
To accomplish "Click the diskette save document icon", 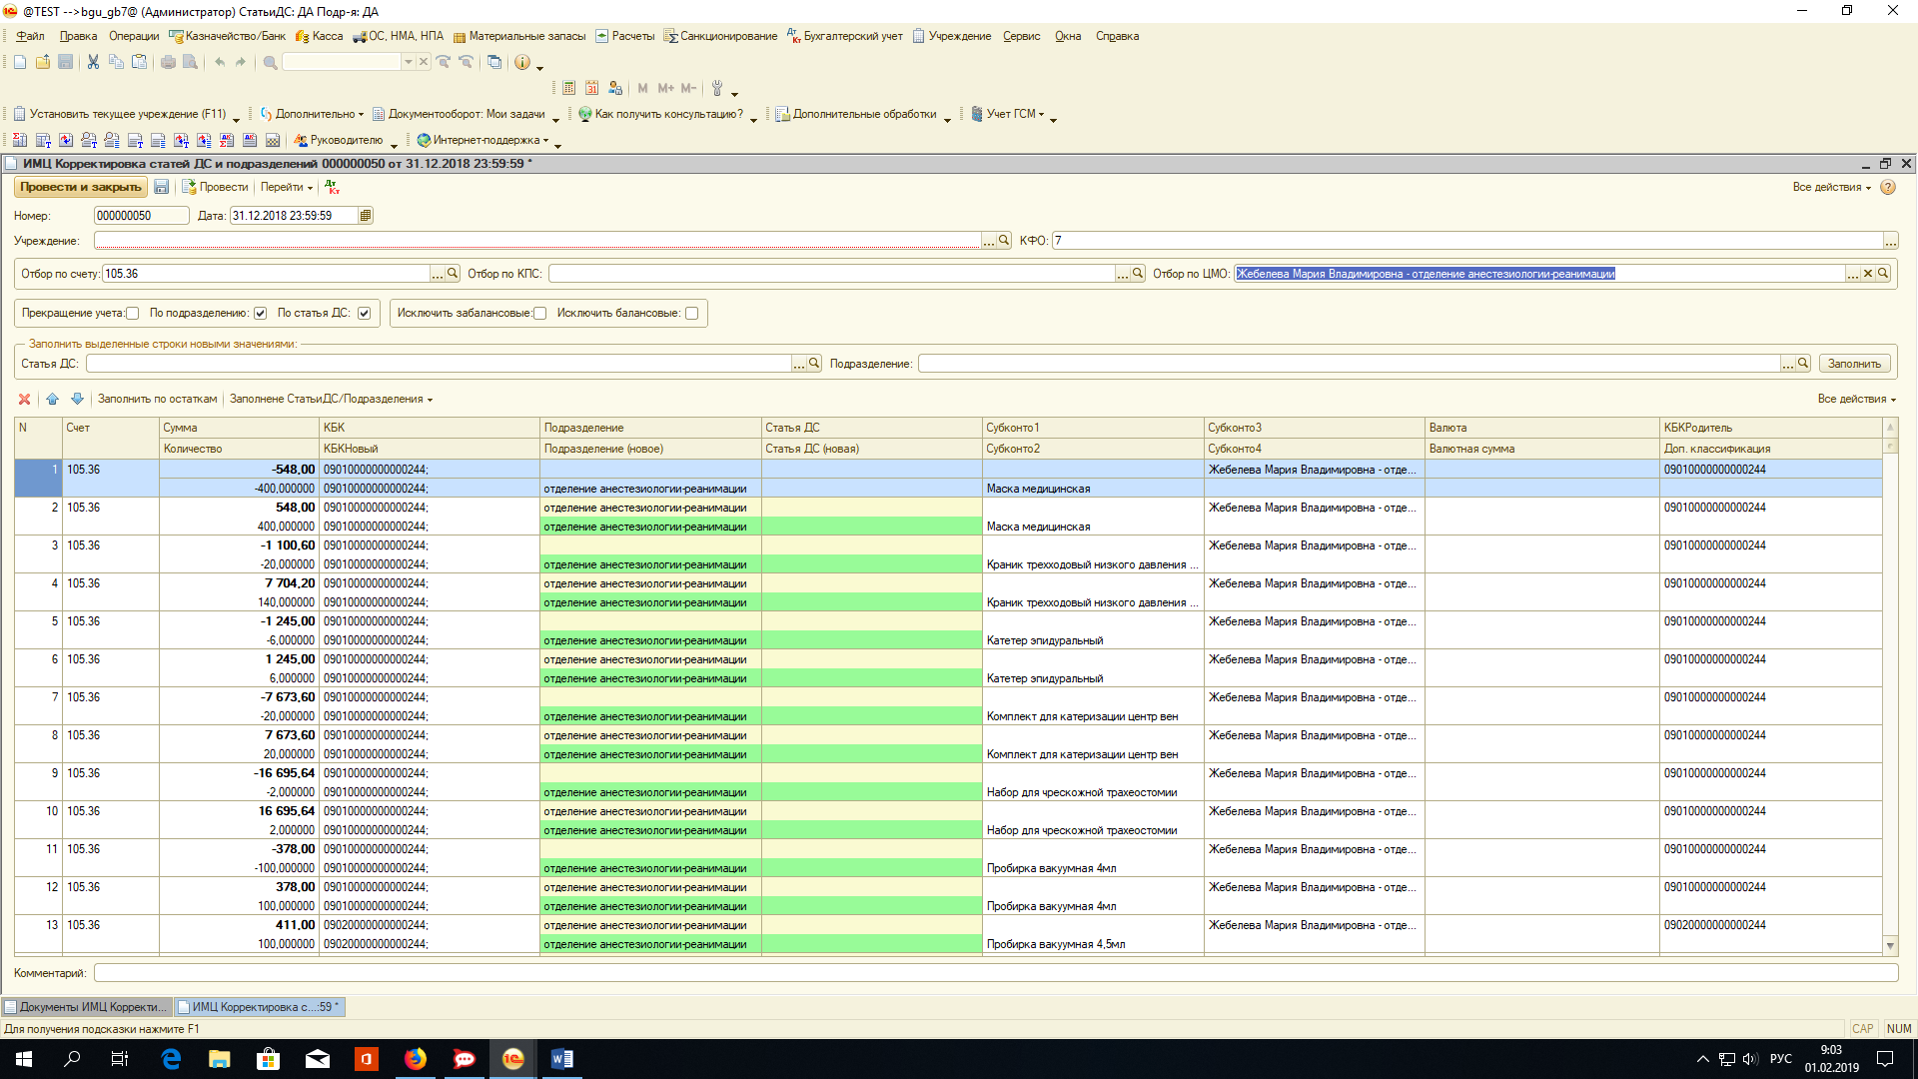I will (x=161, y=187).
